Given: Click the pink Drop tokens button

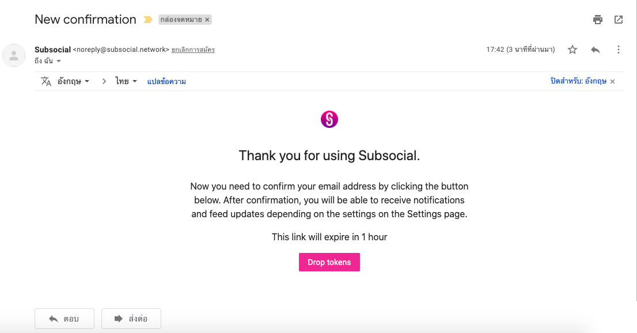Looking at the screenshot, I should pyautogui.click(x=329, y=262).
